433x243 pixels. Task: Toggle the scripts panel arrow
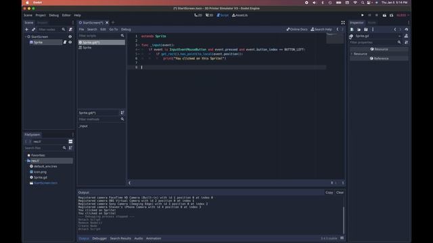point(129,183)
